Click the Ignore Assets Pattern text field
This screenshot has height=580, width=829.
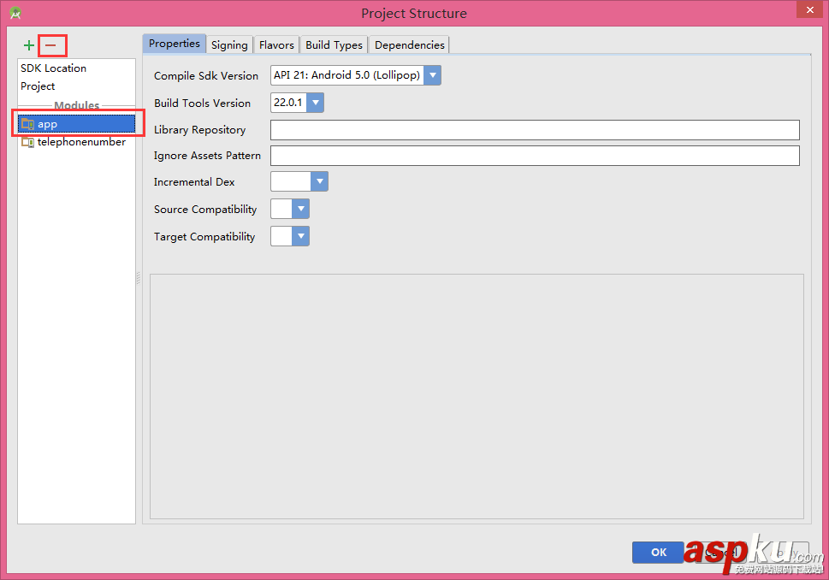tap(535, 155)
